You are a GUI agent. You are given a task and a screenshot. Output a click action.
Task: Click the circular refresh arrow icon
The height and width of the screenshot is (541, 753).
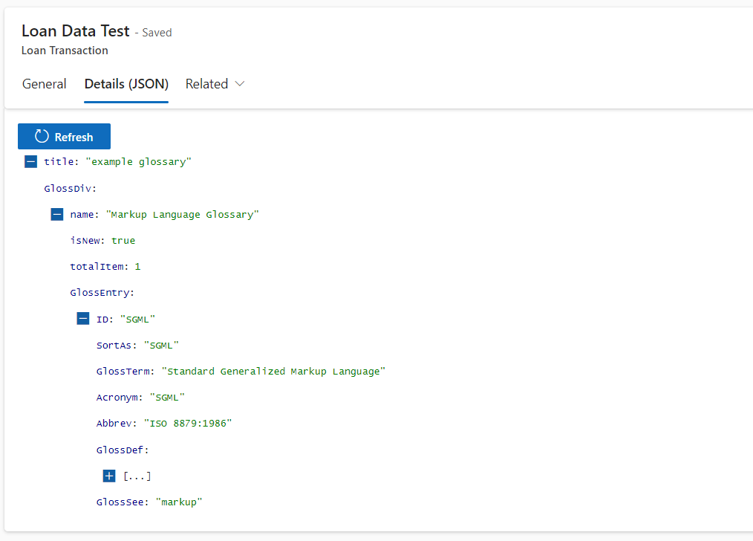coord(42,137)
